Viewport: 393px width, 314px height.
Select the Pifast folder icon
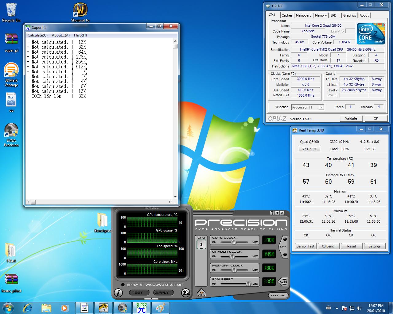click(11, 253)
